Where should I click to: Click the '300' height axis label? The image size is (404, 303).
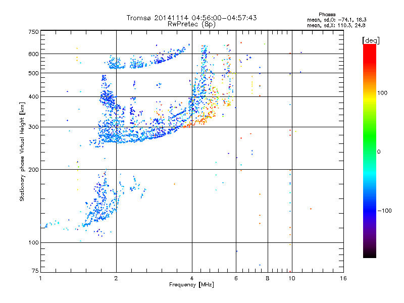(33, 127)
